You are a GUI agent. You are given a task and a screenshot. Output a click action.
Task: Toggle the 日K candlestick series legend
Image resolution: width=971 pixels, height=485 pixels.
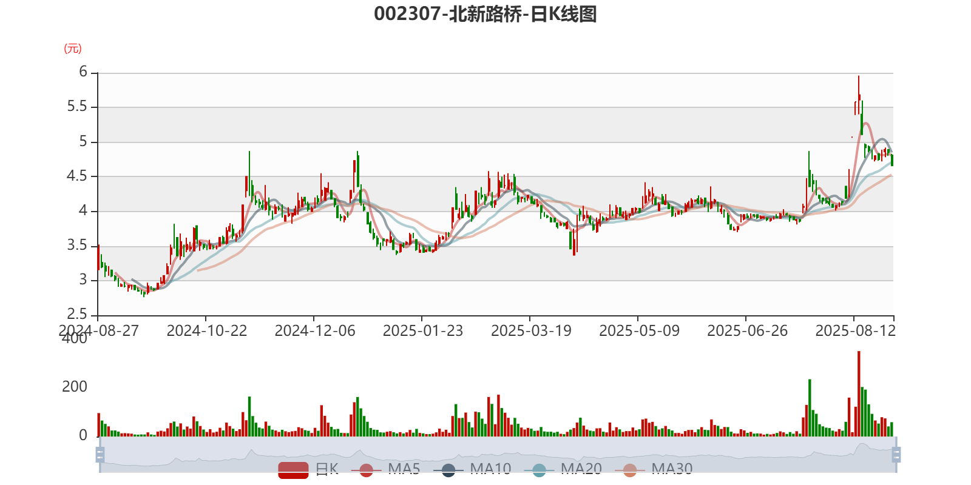coord(308,469)
